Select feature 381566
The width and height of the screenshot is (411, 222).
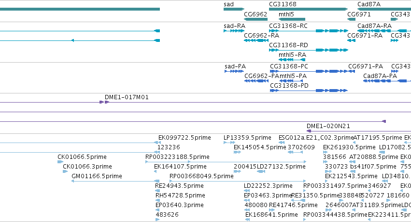tap(335, 157)
